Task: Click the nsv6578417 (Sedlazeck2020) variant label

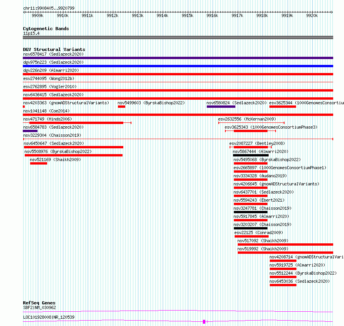Action: 53,54
